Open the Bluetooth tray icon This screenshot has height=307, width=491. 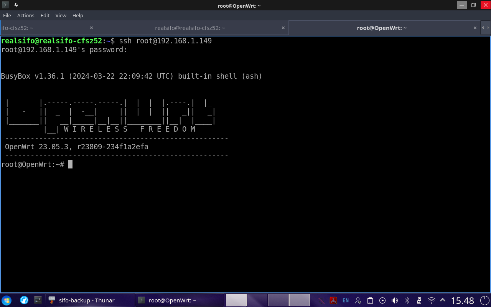(x=407, y=300)
